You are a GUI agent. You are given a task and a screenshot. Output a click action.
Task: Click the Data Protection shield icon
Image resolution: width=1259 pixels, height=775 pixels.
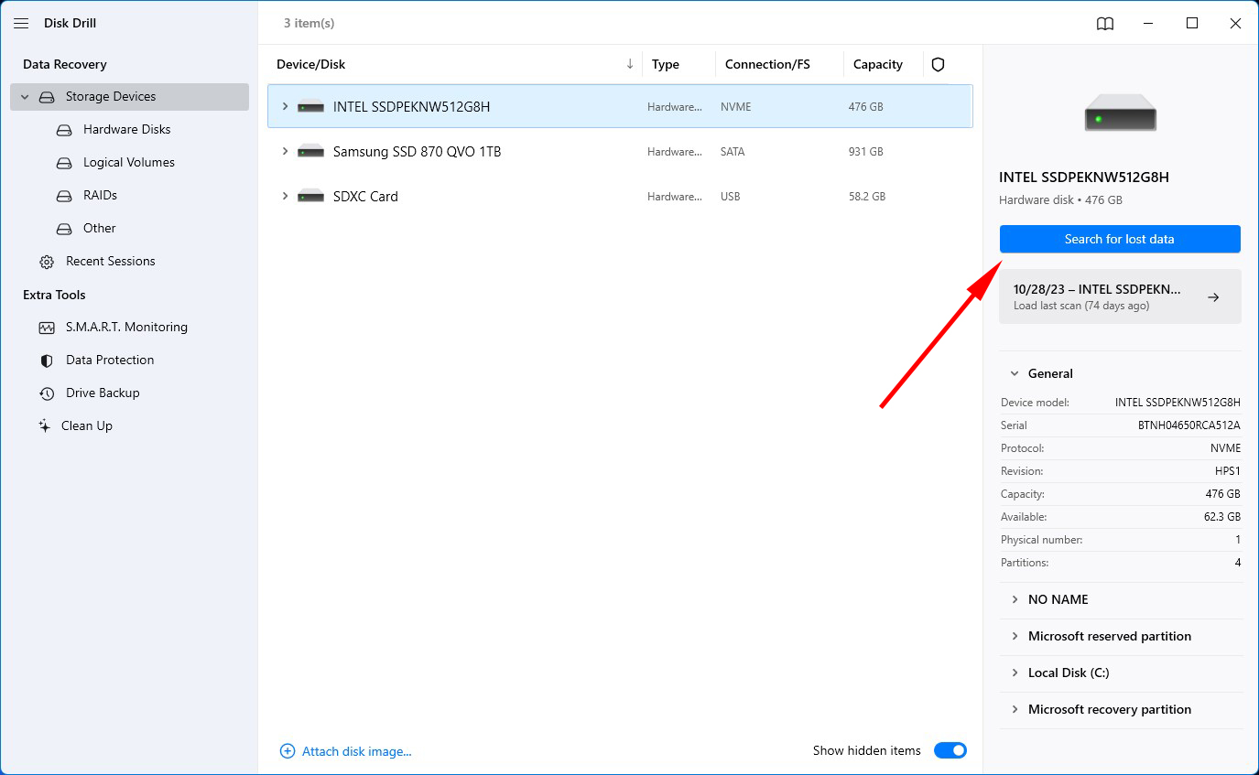47,361
